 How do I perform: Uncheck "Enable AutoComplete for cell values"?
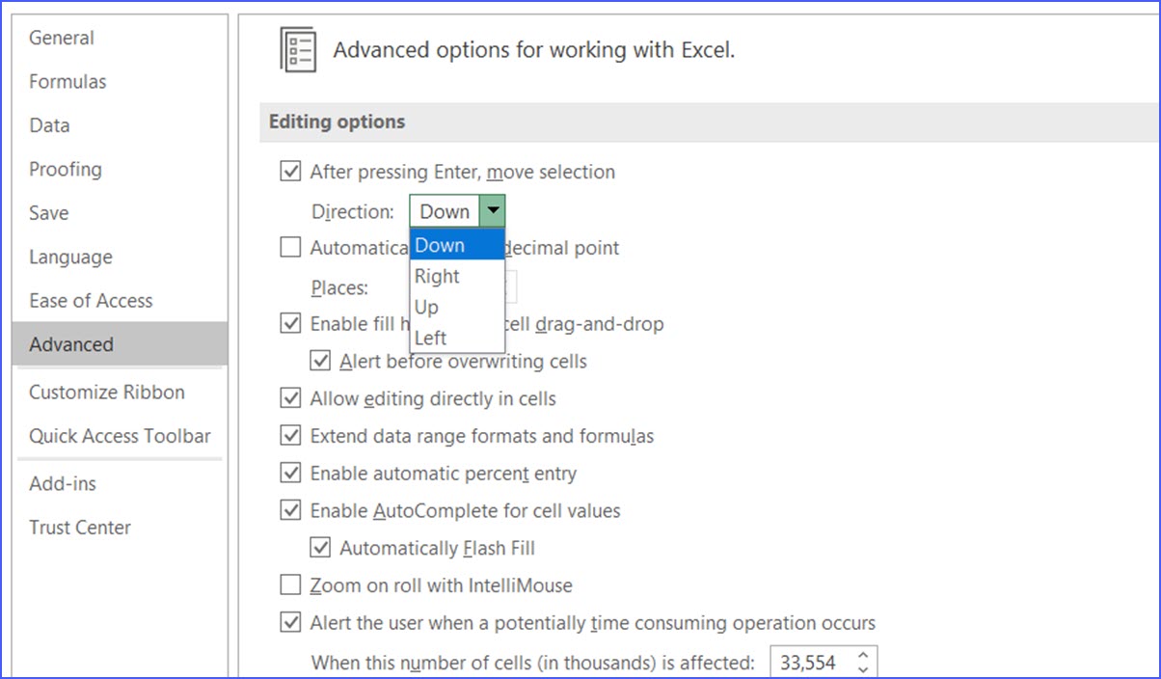[290, 510]
